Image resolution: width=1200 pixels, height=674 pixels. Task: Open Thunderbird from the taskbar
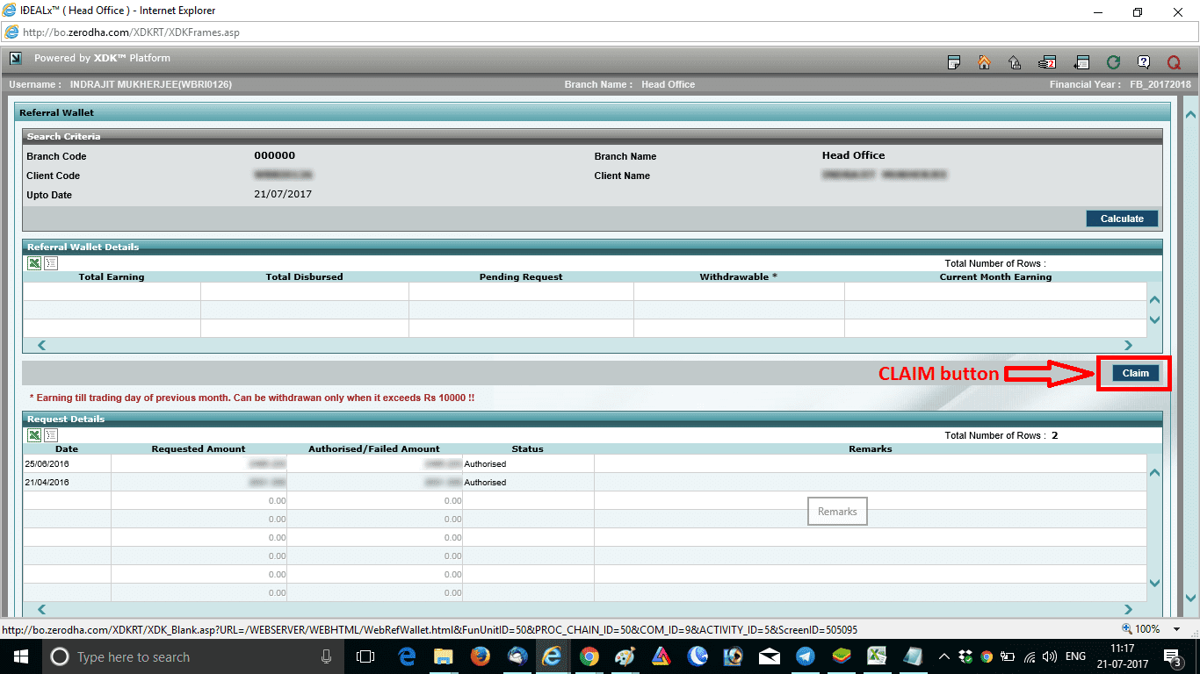point(517,656)
